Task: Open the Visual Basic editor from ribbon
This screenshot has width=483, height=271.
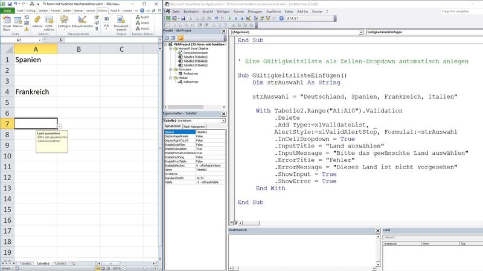Action: click(7, 22)
